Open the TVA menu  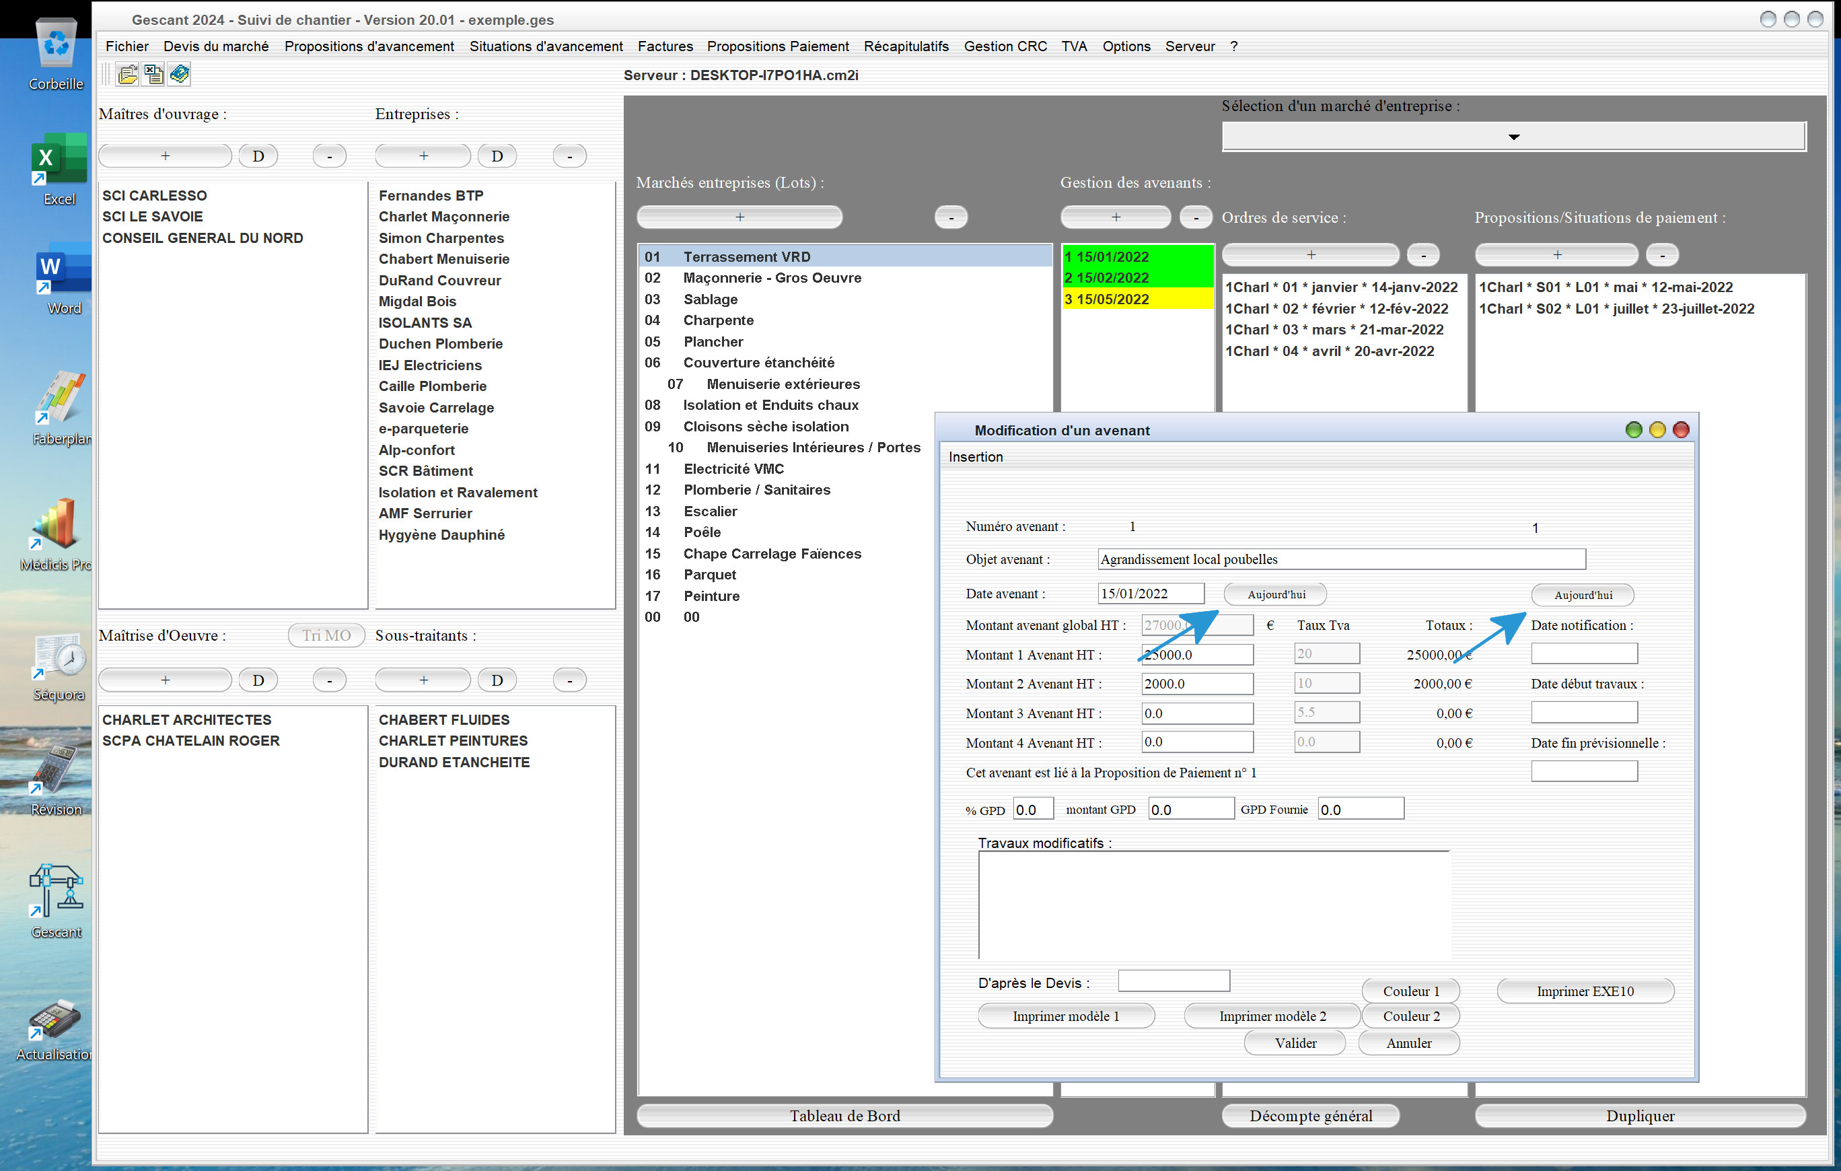click(x=1074, y=46)
